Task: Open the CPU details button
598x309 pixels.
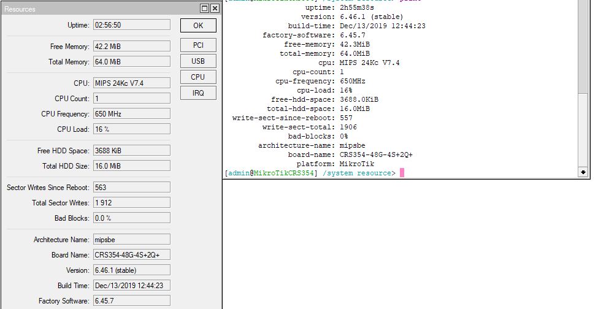Action: (x=198, y=77)
